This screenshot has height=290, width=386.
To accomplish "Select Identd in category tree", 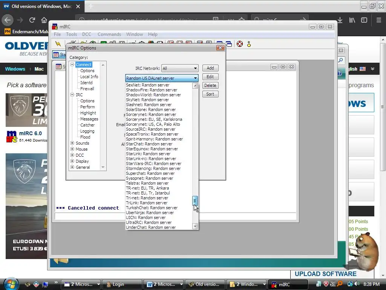I will 86,83.
